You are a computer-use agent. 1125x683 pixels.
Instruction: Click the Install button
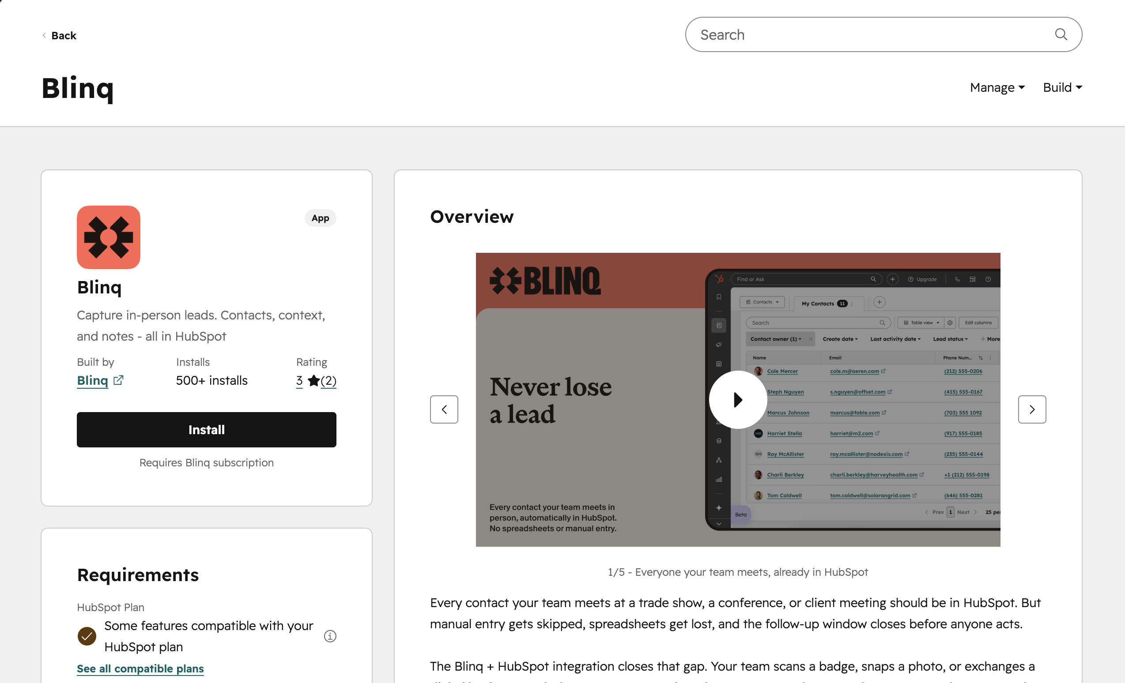206,429
